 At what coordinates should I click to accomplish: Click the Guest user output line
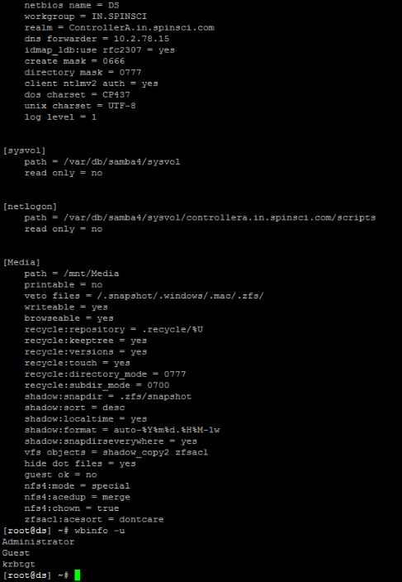coord(16,553)
